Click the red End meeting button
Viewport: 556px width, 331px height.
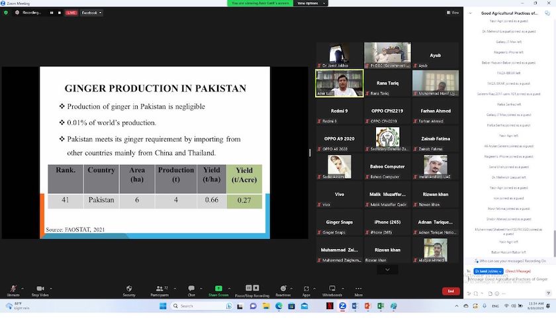click(x=451, y=291)
